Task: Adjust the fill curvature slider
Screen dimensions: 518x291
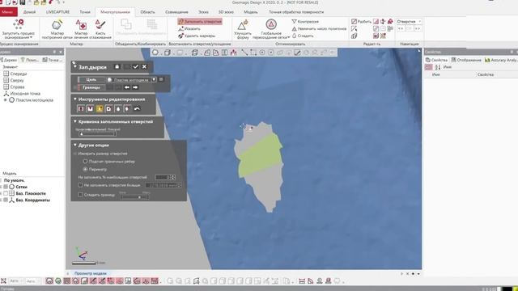Action: click(97, 134)
